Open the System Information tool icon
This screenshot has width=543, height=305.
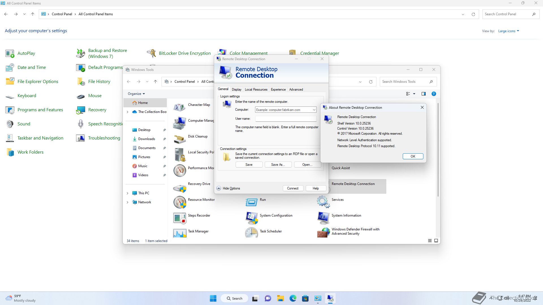click(323, 218)
